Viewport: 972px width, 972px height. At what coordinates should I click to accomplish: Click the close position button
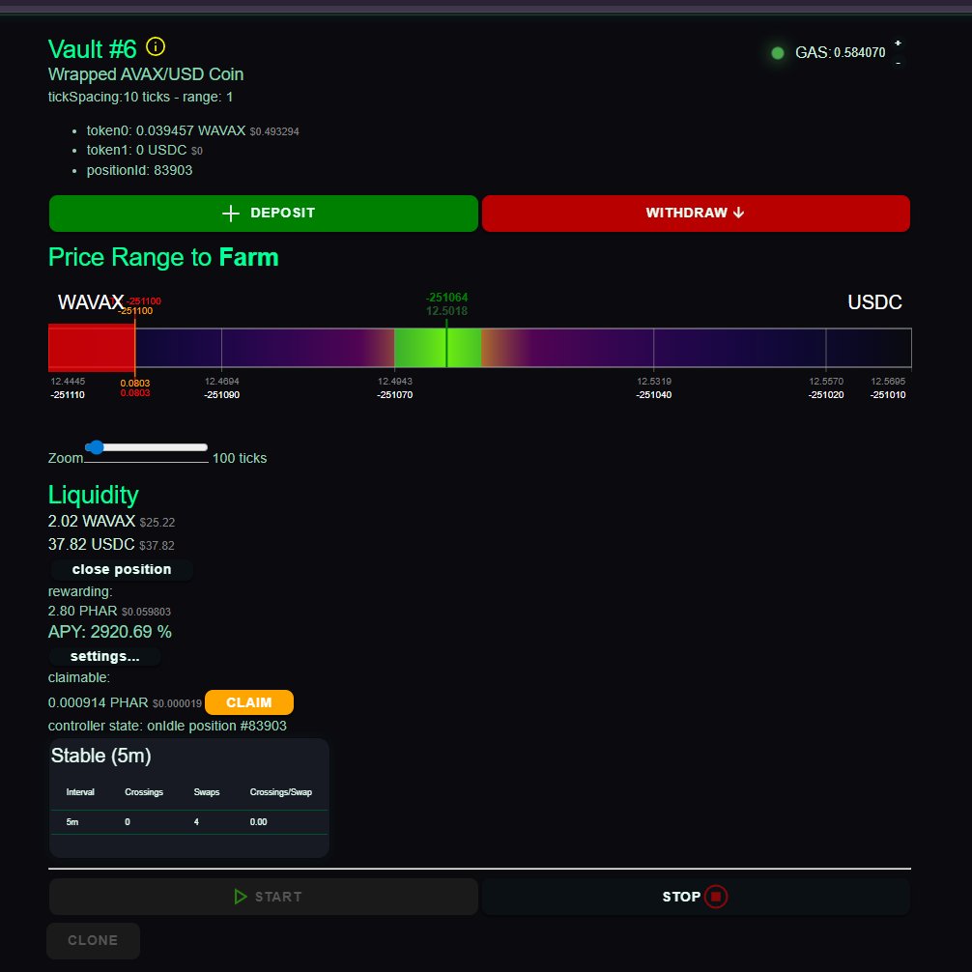(x=122, y=570)
